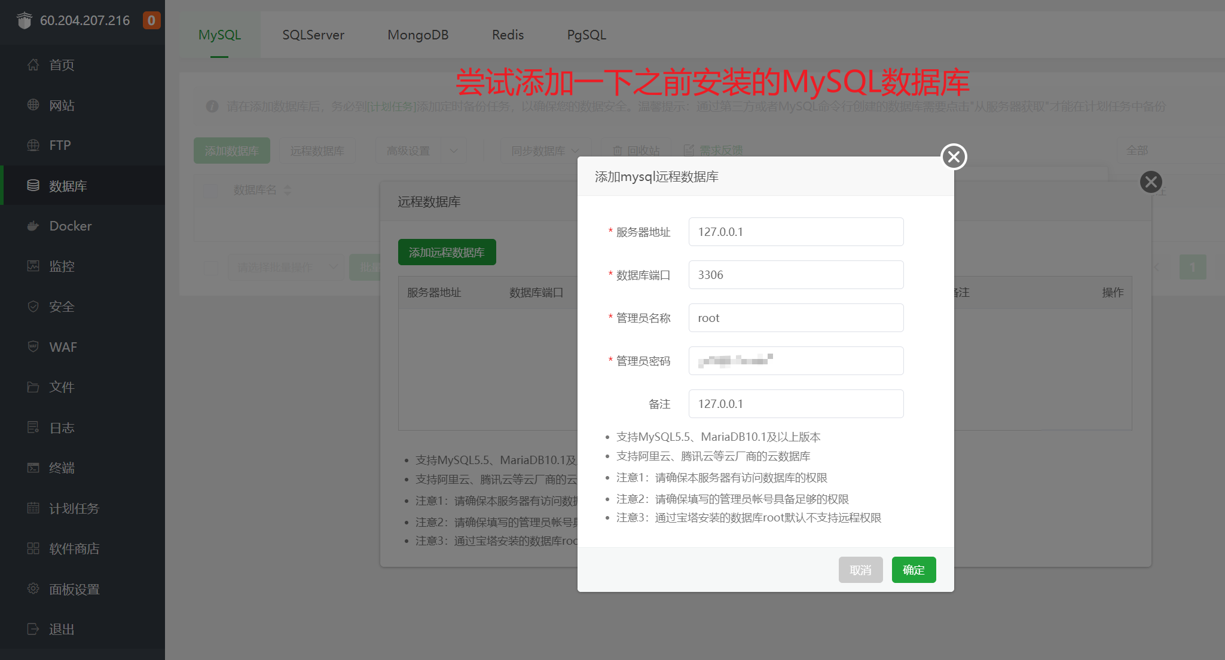This screenshot has width=1225, height=660.
Task: Click the 计划任务 link in notice
Action: point(392,106)
